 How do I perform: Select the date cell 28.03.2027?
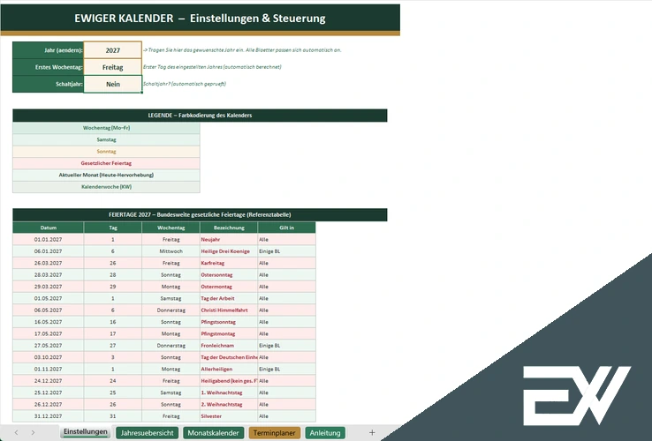(x=49, y=275)
